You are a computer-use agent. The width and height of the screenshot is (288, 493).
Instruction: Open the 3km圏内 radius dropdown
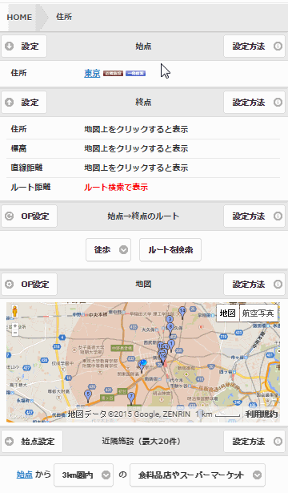tap(83, 475)
